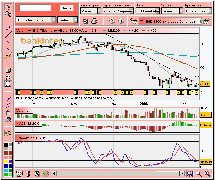Click the Valor label in chart header
This screenshot has width=215, height=180.
click(x=21, y=30)
